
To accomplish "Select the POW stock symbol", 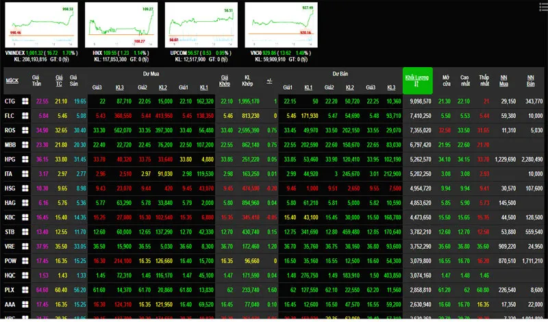I will 10,261.
